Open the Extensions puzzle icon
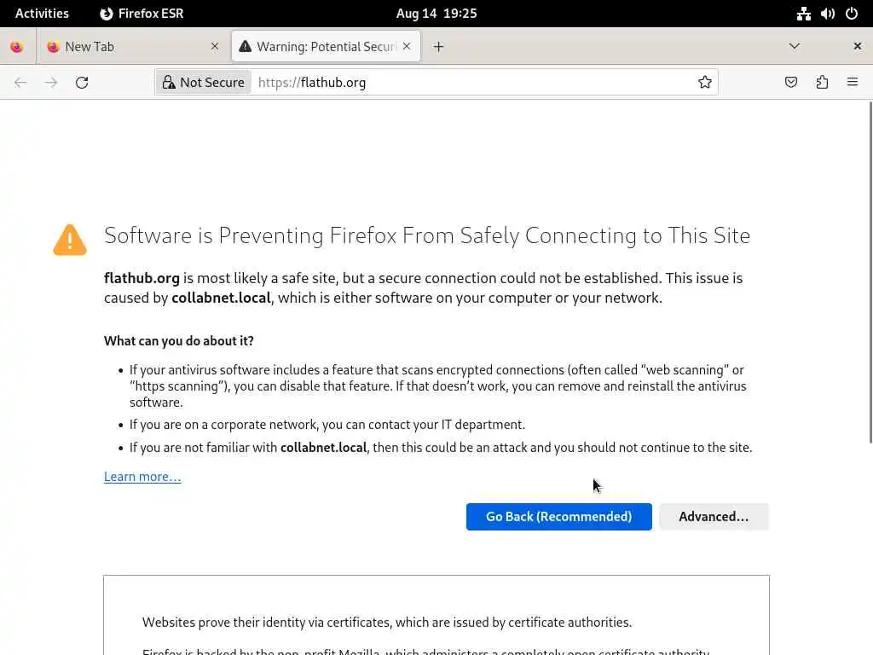 click(822, 83)
